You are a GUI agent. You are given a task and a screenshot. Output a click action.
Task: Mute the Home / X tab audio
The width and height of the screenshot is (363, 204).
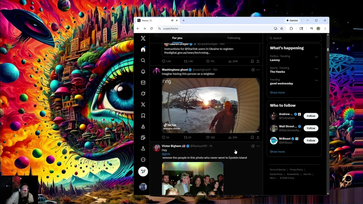pyautogui.click(x=172, y=20)
